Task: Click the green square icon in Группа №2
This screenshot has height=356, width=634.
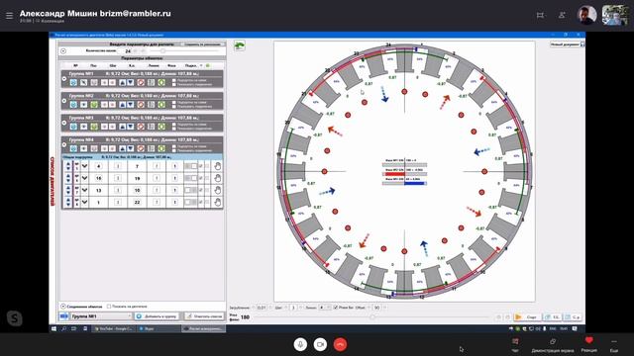Action: click(x=94, y=105)
